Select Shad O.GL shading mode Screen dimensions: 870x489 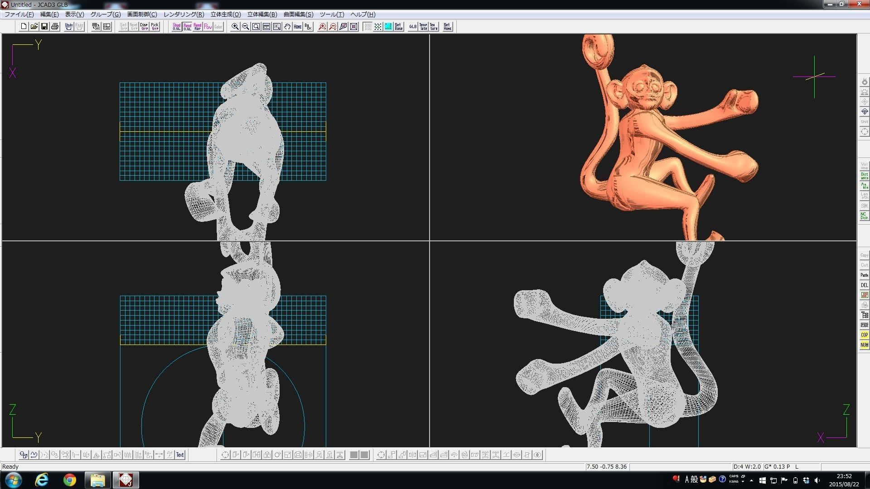coord(177,27)
